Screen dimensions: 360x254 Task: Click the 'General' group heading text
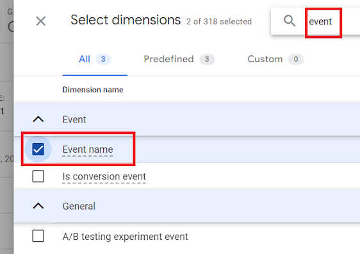coord(79,206)
